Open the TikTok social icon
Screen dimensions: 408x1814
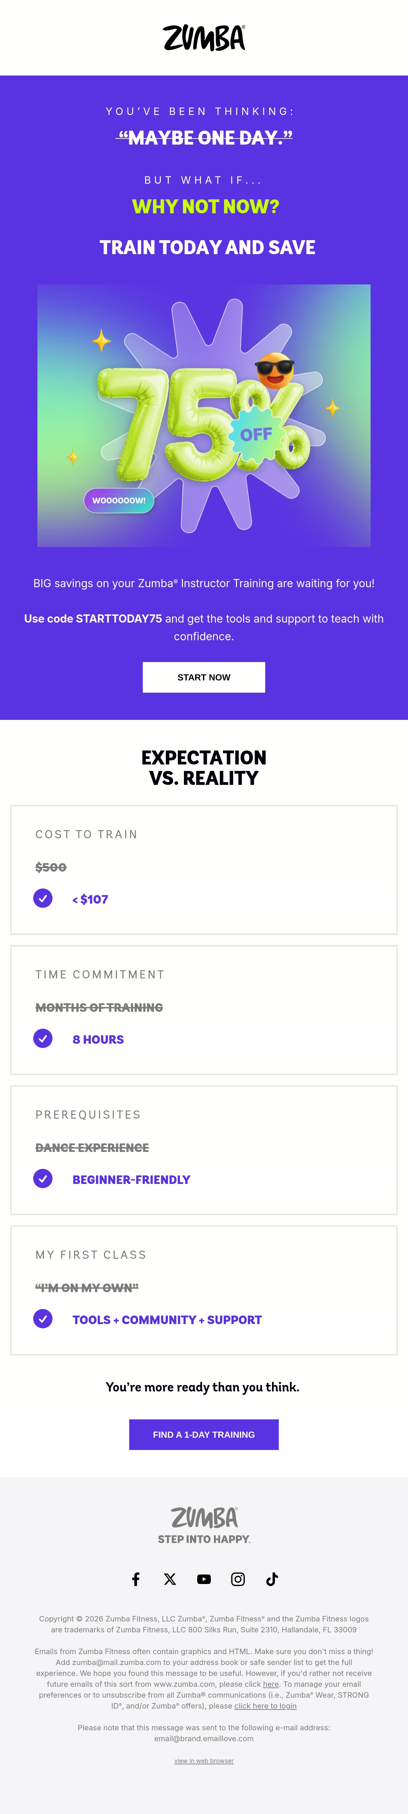pyautogui.click(x=272, y=1579)
